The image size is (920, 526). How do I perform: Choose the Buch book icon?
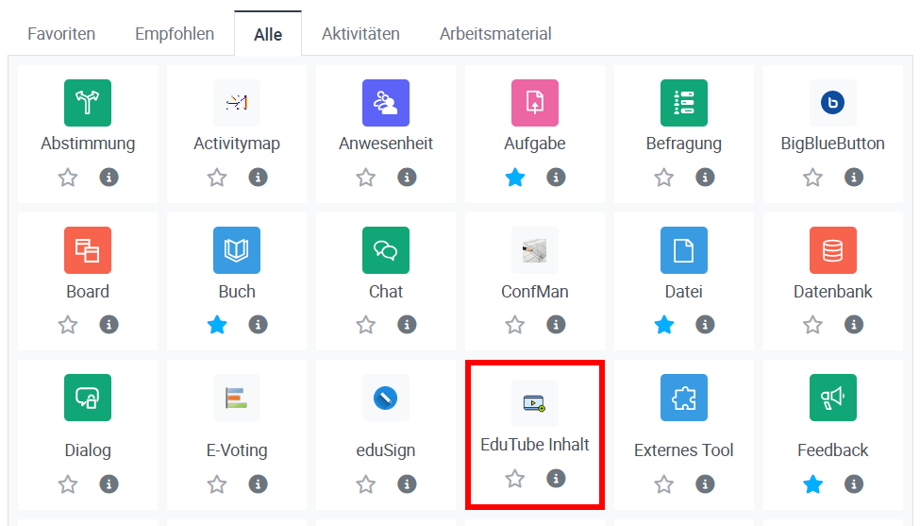click(x=237, y=250)
